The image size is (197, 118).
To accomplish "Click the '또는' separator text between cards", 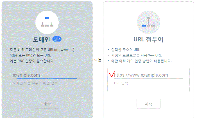I will [98, 60].
